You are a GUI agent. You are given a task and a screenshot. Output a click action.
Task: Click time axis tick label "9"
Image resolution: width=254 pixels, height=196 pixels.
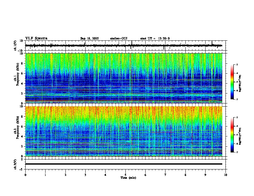click(205, 175)
